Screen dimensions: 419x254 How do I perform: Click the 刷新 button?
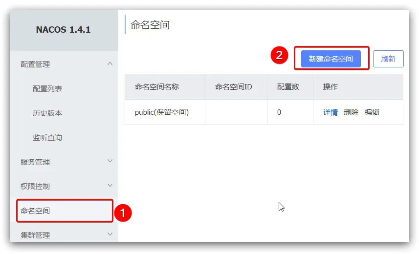388,59
